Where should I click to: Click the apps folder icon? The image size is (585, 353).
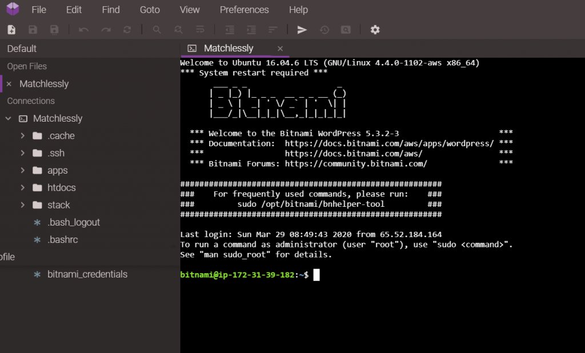37,171
